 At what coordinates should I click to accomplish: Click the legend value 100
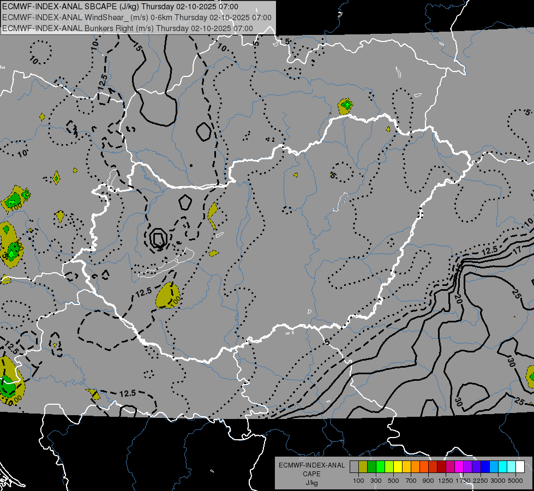358,481
